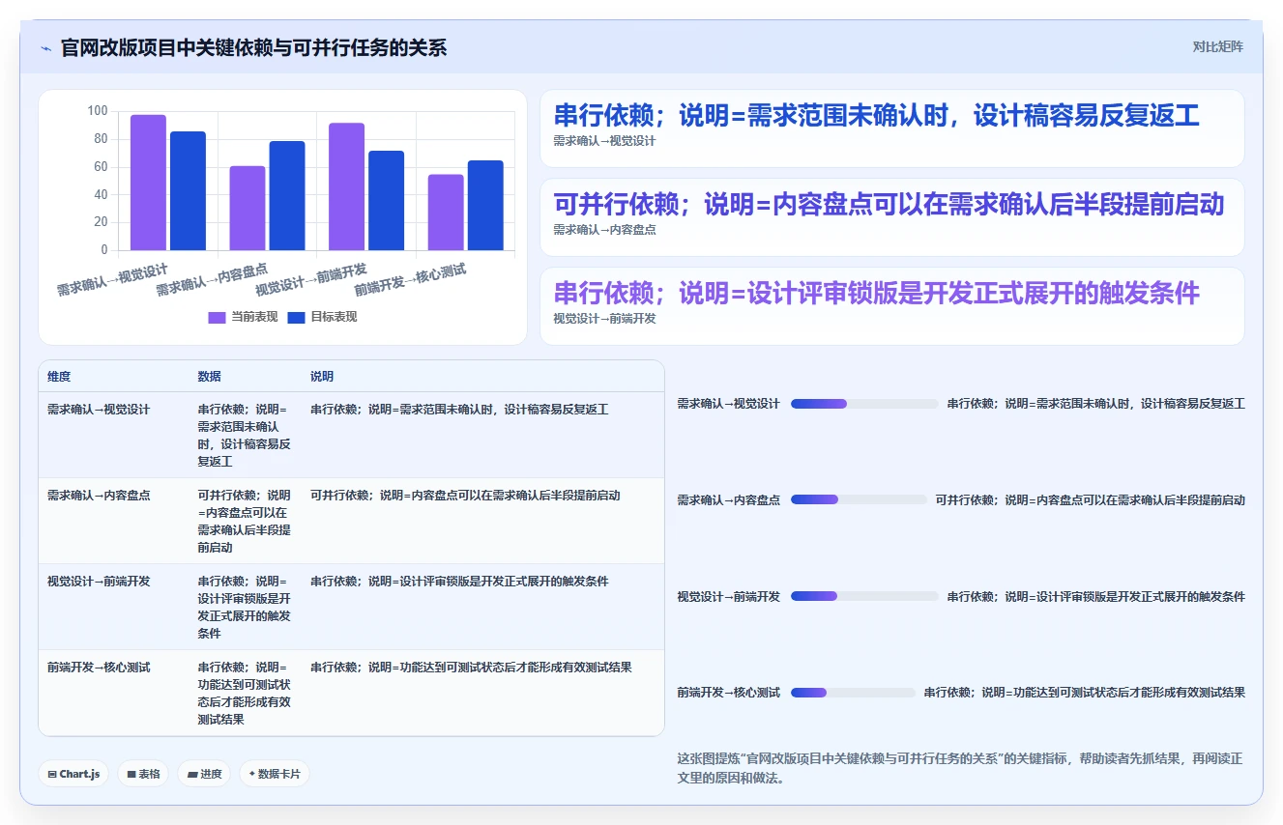Click the 说明 column header
Image resolution: width=1283 pixels, height=825 pixels.
322,376
